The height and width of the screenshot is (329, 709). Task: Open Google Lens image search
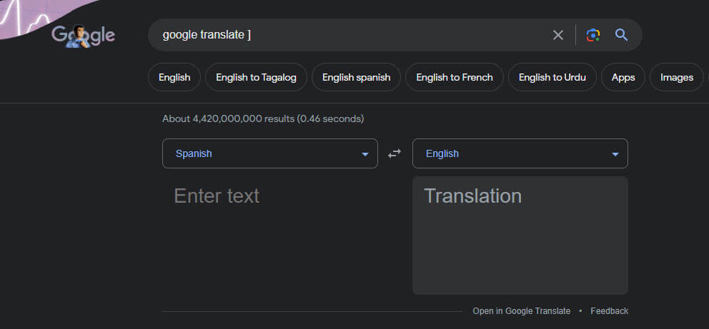[593, 35]
